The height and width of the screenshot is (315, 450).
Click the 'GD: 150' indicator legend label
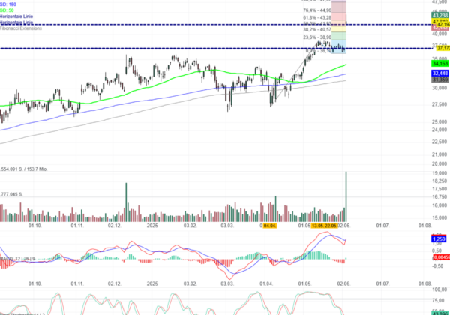8,4
